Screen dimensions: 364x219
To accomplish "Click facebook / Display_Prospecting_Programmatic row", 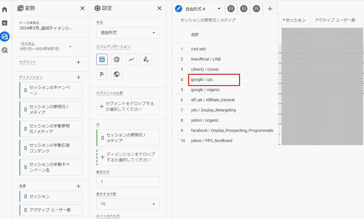I will point(225,130).
